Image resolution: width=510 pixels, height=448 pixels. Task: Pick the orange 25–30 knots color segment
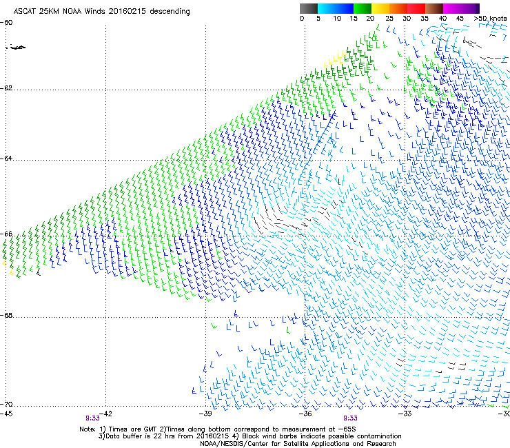pyautogui.click(x=398, y=8)
